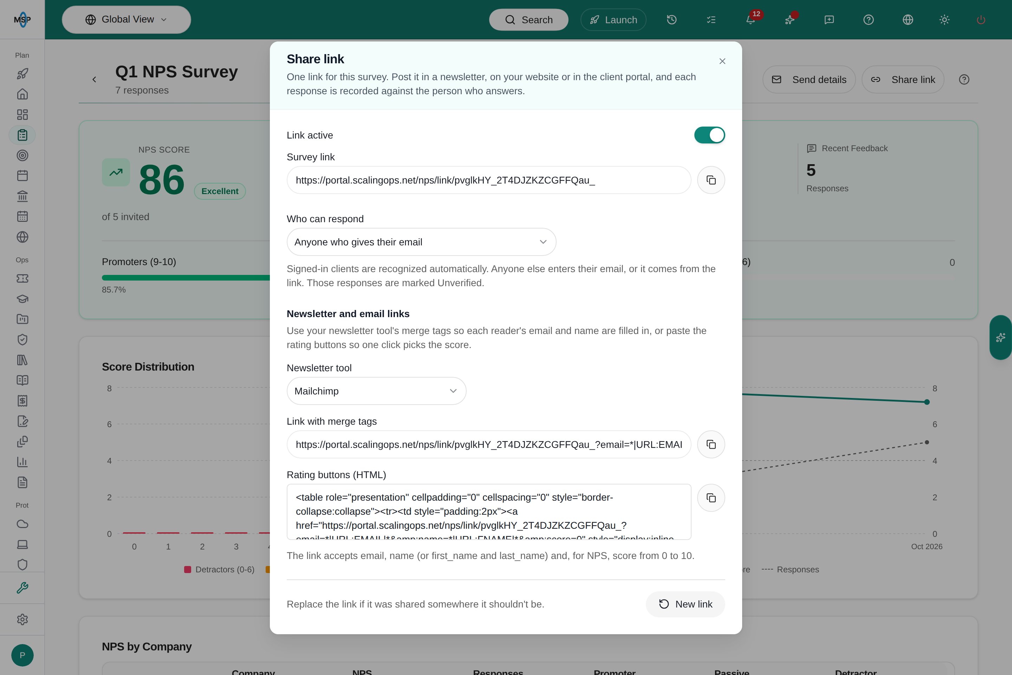The width and height of the screenshot is (1012, 675).
Task: Open the feedback chat-plus icon
Action: tap(829, 20)
